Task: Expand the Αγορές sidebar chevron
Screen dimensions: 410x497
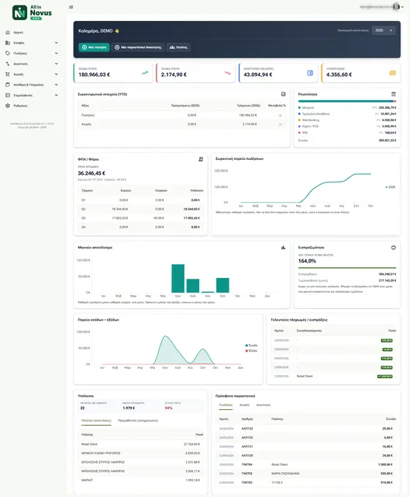Action: click(57, 75)
